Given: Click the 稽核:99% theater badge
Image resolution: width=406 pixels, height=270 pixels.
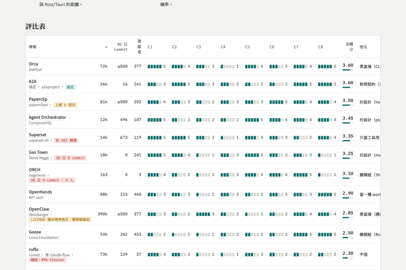Looking at the screenshot, I should (x=48, y=260).
